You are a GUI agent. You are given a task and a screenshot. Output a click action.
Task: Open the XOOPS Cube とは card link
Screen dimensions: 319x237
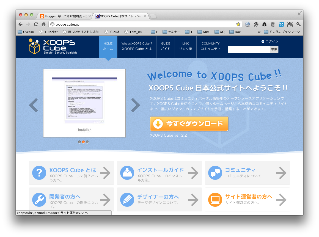point(71,173)
